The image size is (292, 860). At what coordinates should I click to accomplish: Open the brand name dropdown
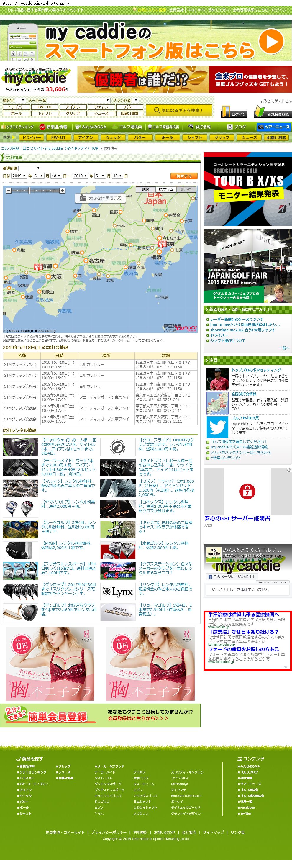(x=135, y=100)
